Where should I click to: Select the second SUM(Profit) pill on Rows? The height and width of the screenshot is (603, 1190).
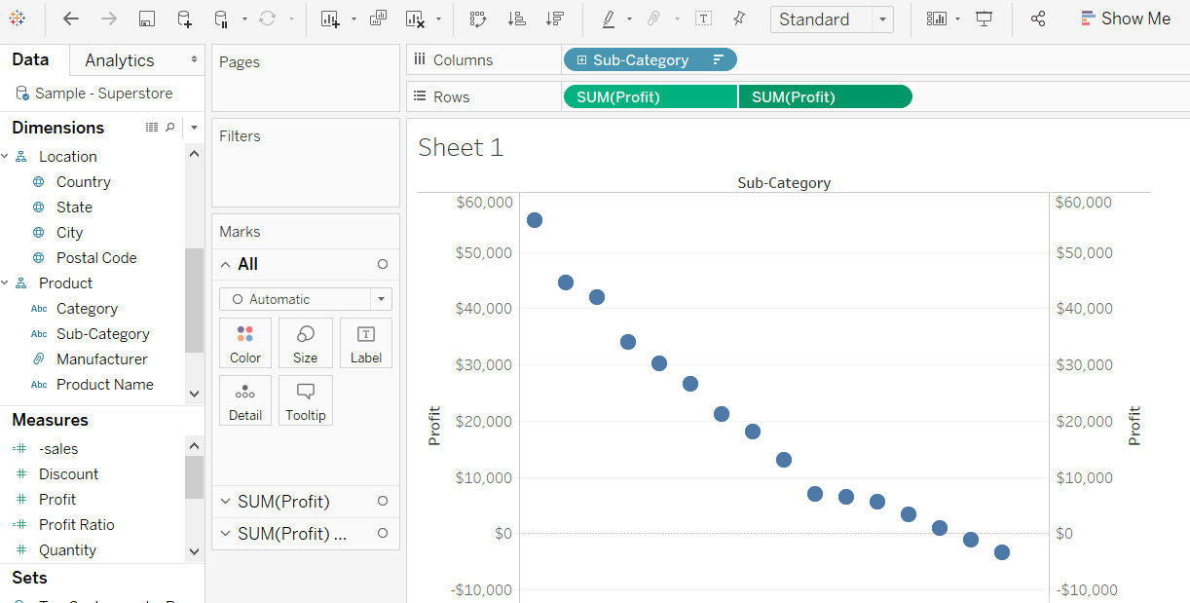[826, 96]
